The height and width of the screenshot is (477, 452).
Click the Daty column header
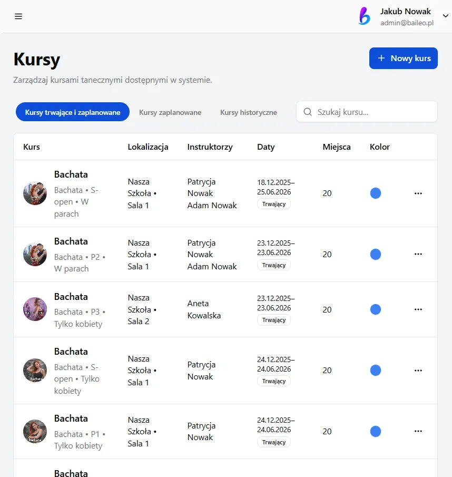tap(266, 147)
